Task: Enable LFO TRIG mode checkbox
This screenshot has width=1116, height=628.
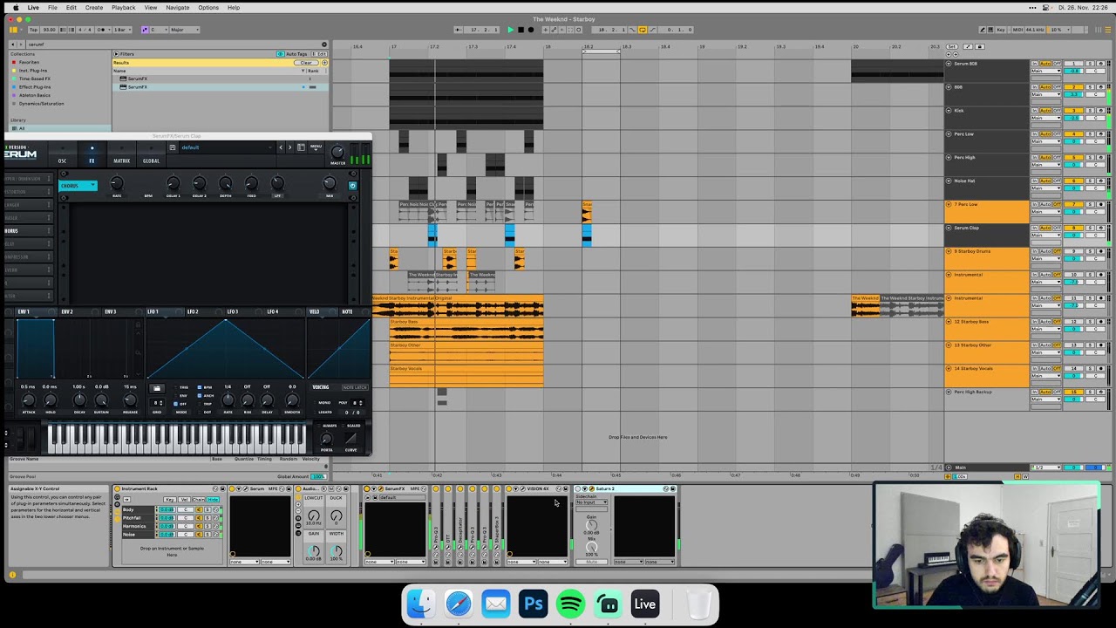Action: tap(174, 387)
